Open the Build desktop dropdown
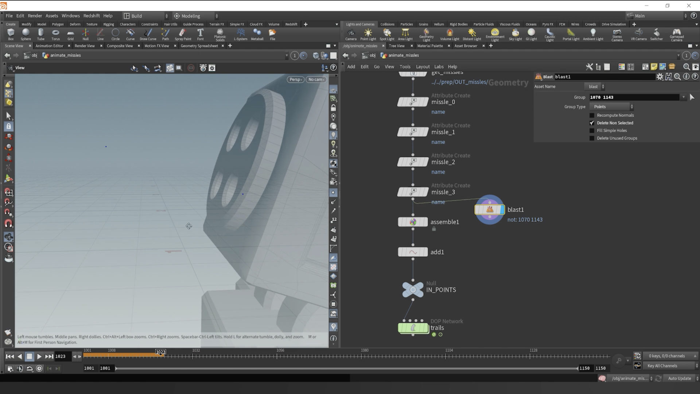The height and width of the screenshot is (394, 700). 146,16
